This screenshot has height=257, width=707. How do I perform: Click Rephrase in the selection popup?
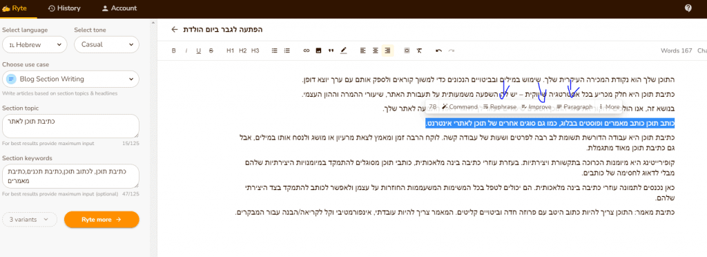pos(500,107)
